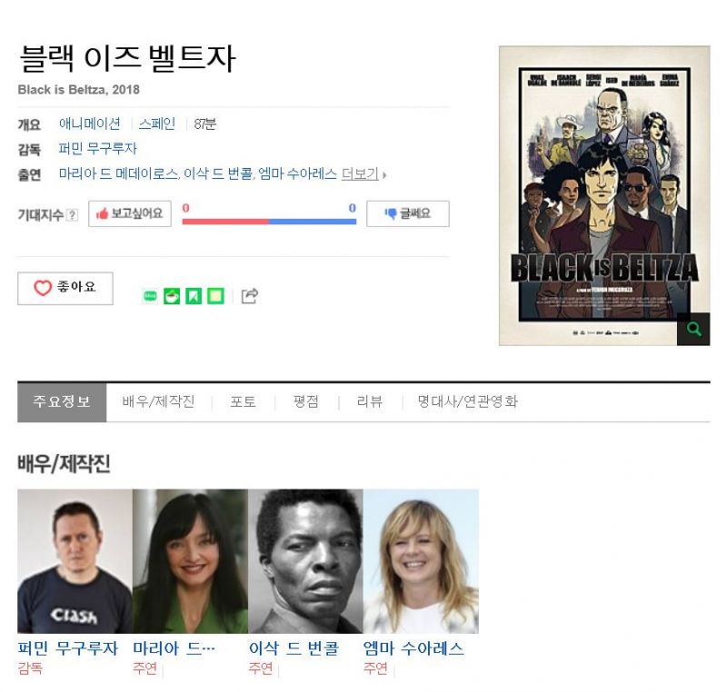Click the red-blue expectation index bar
This screenshot has width=727, height=692.
click(269, 222)
